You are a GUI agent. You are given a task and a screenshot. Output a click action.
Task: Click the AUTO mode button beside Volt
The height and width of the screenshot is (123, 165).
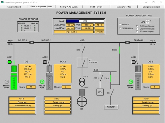(x=99, y=25)
